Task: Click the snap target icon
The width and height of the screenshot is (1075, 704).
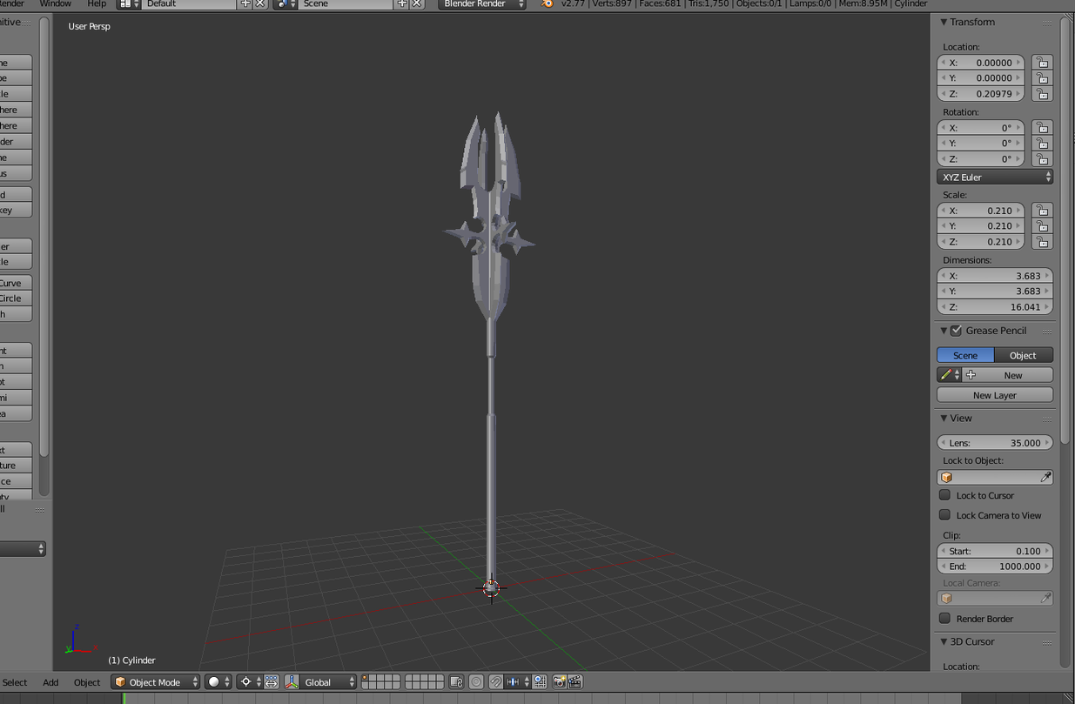Action: pos(540,682)
